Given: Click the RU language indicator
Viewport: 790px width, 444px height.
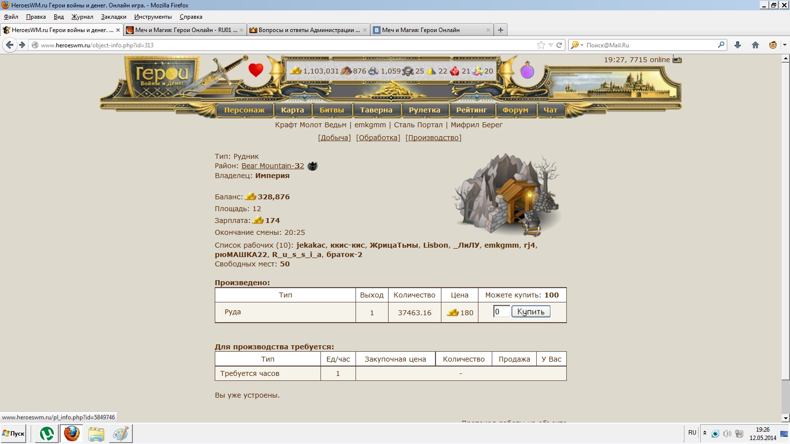Looking at the screenshot, I should (x=692, y=433).
